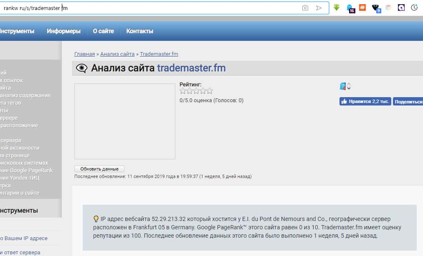Image resolution: width=423 pixels, height=256 pixels.
Task: Click the Поделиться button
Action: click(x=408, y=102)
